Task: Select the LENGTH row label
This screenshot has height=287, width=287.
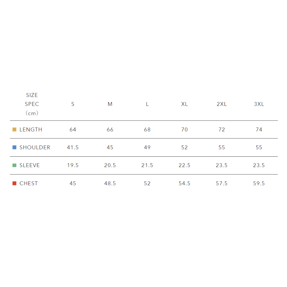Action: (x=31, y=129)
